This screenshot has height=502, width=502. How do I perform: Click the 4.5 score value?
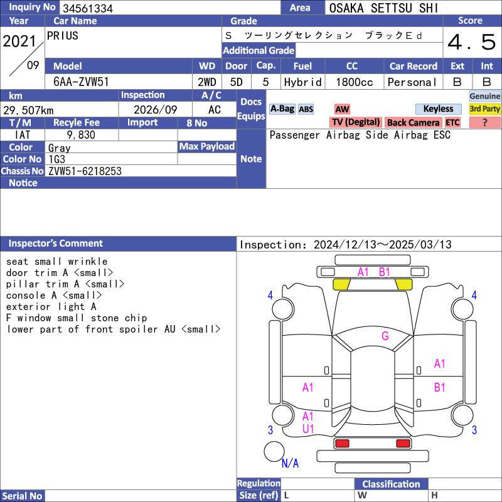(471, 43)
